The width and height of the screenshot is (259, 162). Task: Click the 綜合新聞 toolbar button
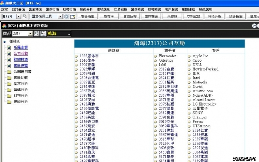coord(236,17)
